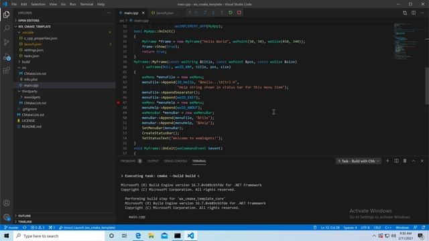Switch to the Debug Console tab
This screenshot has height=241, width=429.
point(176,161)
